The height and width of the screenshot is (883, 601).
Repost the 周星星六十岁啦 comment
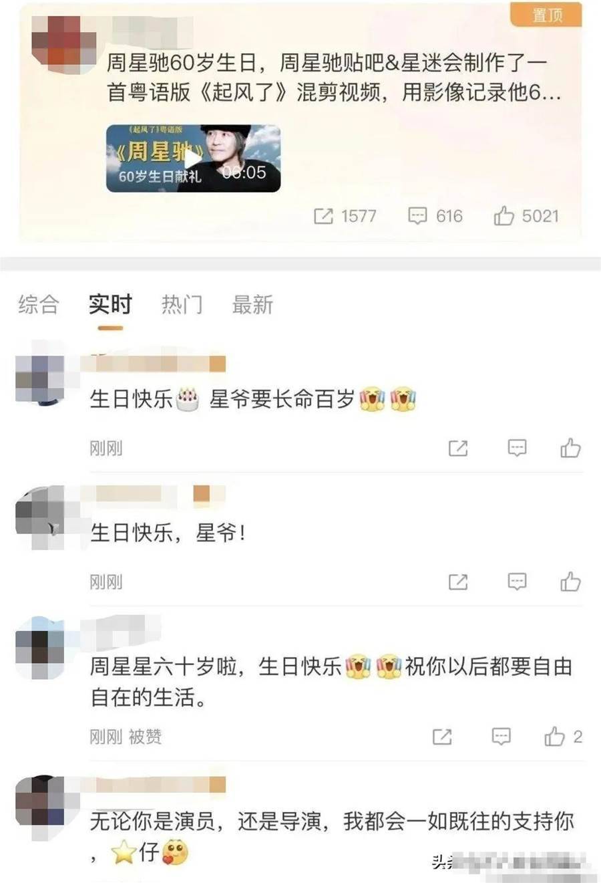click(442, 737)
